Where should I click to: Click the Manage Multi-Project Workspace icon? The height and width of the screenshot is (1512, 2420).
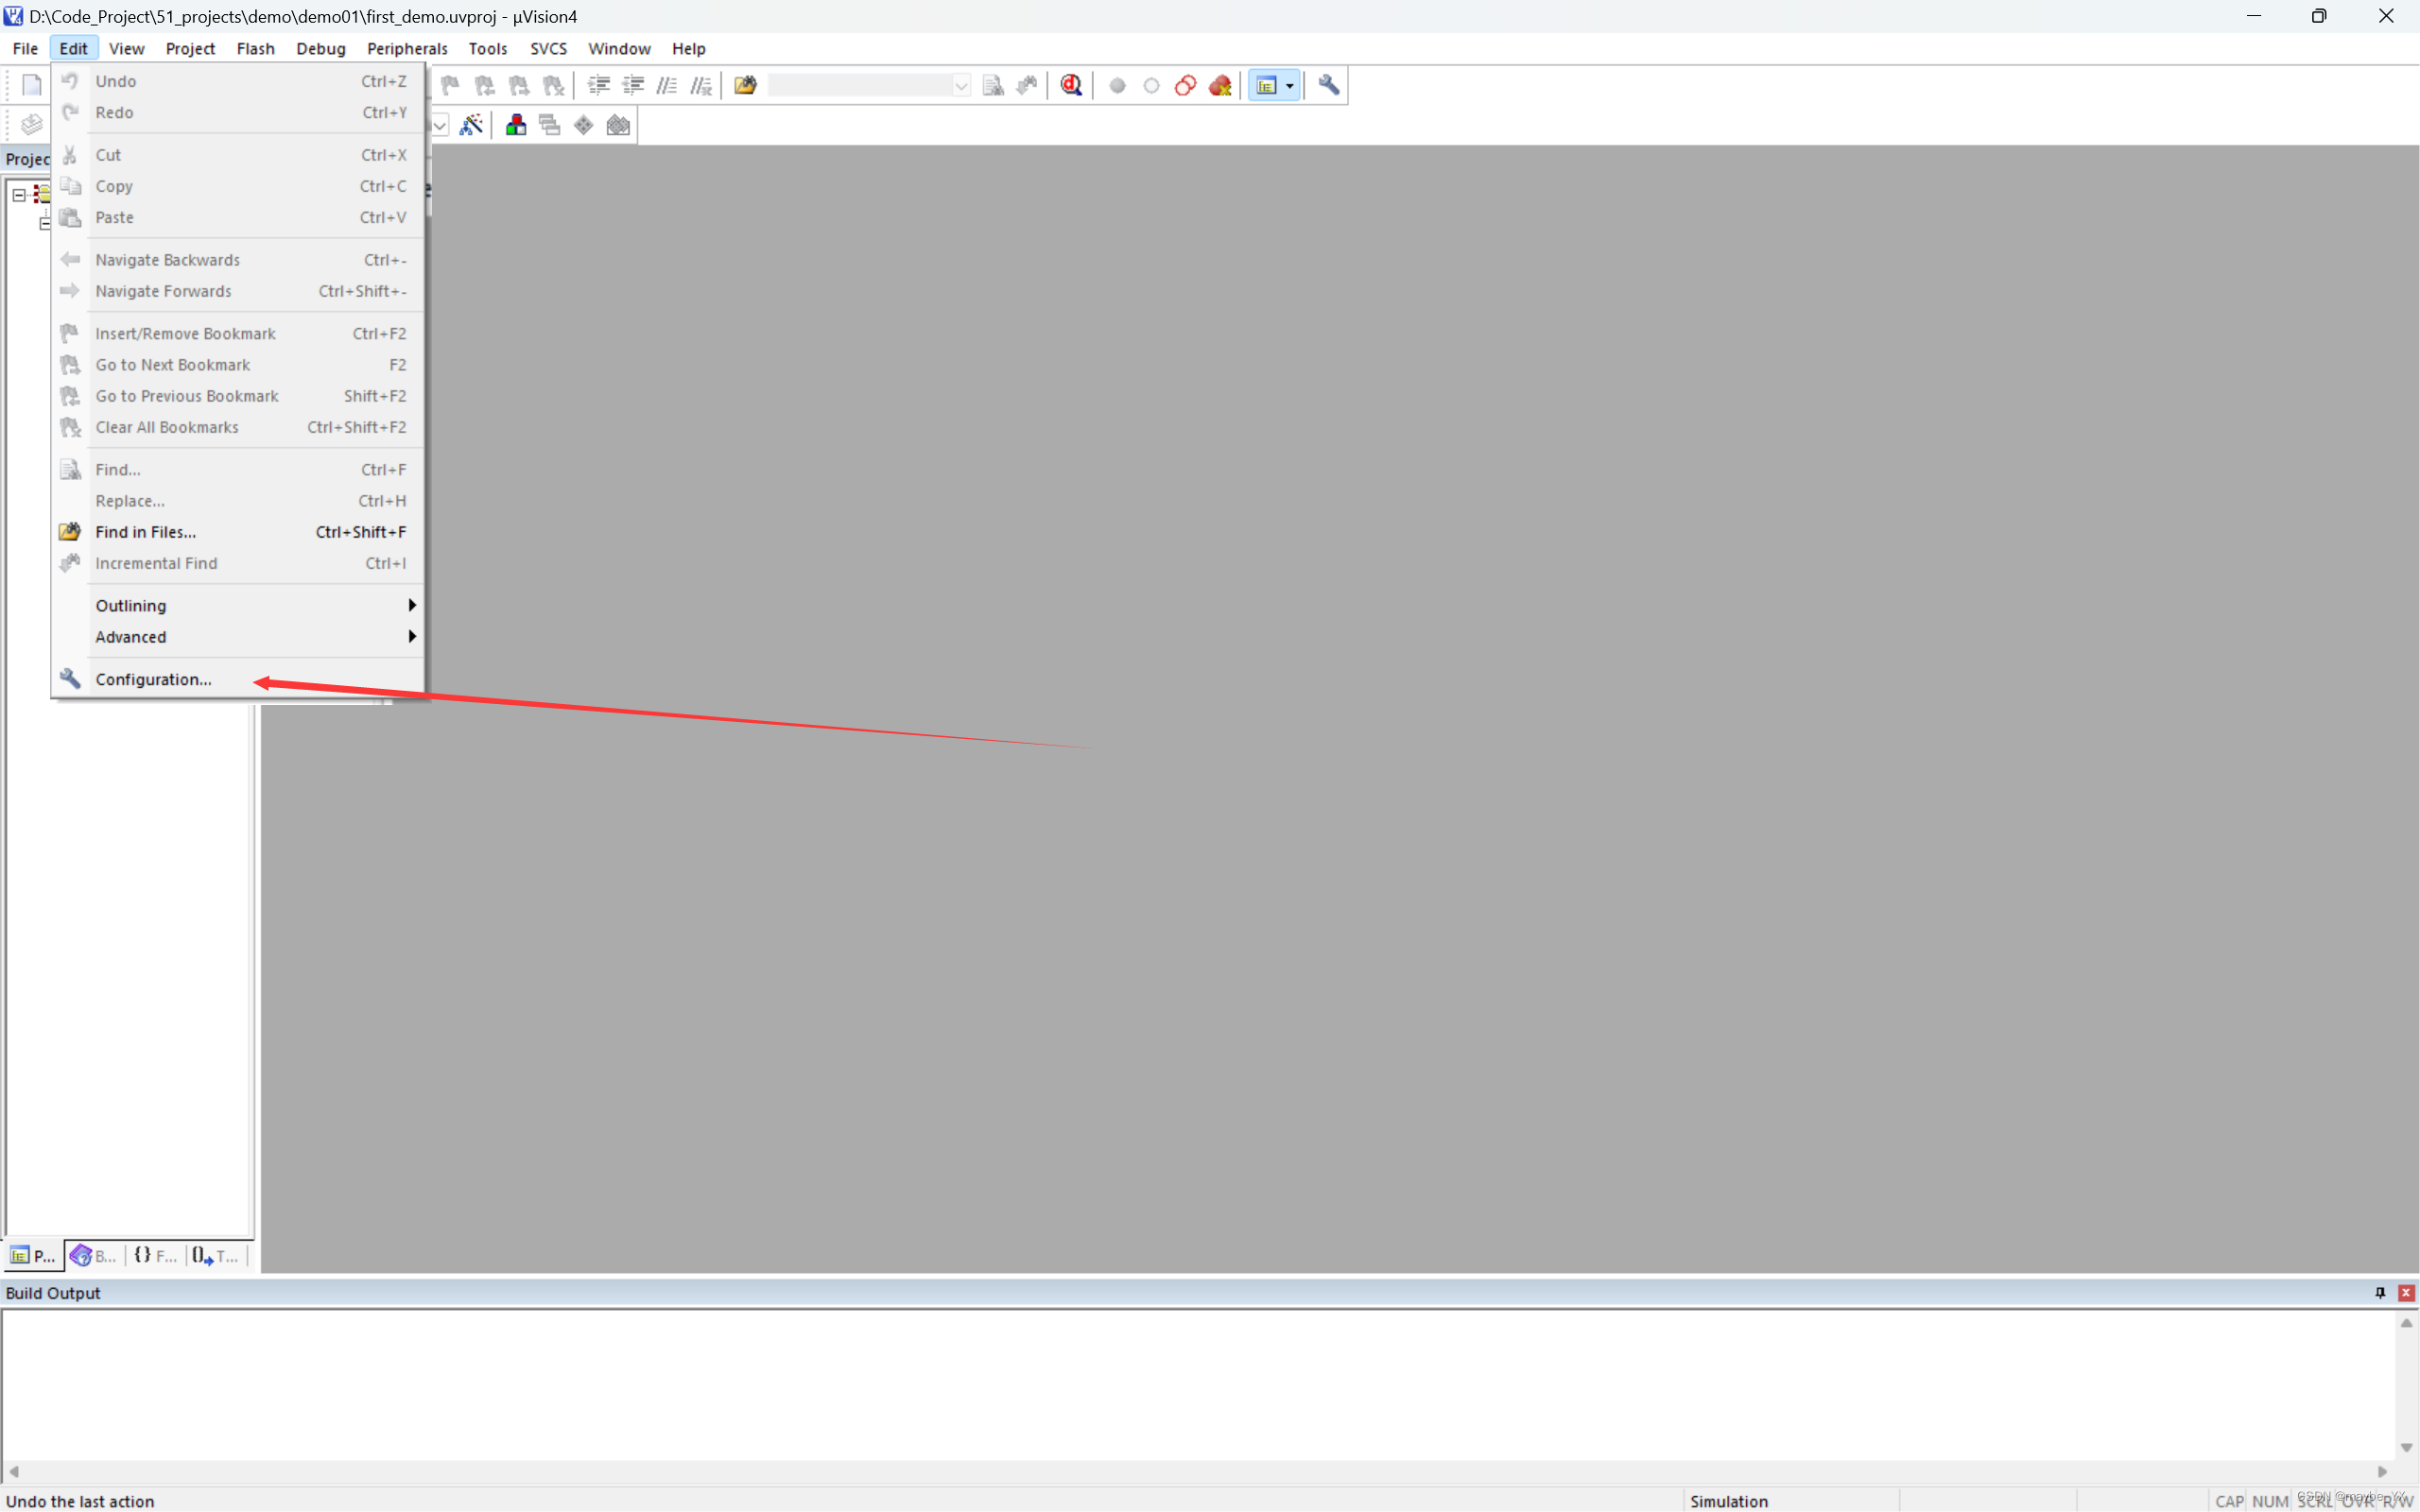[x=550, y=125]
